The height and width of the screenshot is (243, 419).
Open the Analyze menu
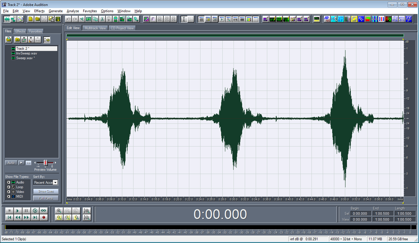pyautogui.click(x=73, y=11)
